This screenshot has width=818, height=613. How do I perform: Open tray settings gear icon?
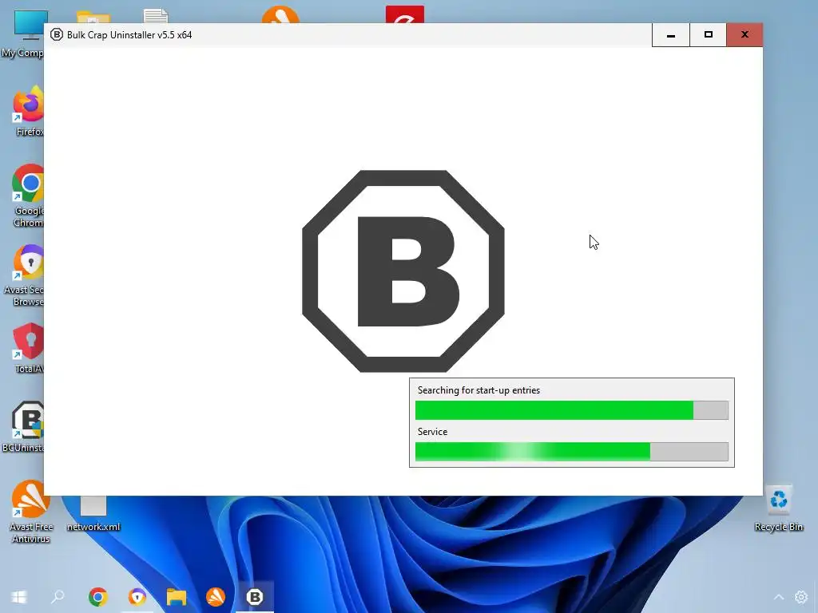click(x=801, y=597)
